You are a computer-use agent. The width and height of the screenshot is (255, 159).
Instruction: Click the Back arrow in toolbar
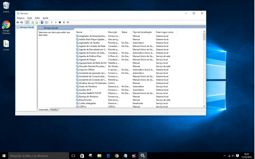[x=17, y=22]
